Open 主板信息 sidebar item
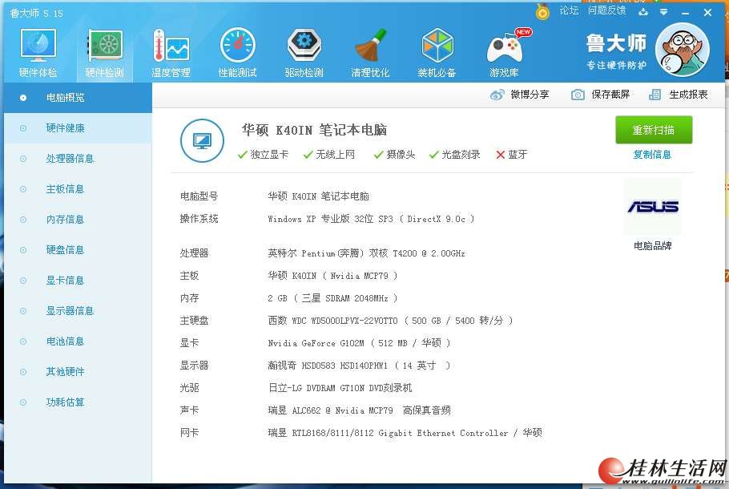 pos(78,189)
